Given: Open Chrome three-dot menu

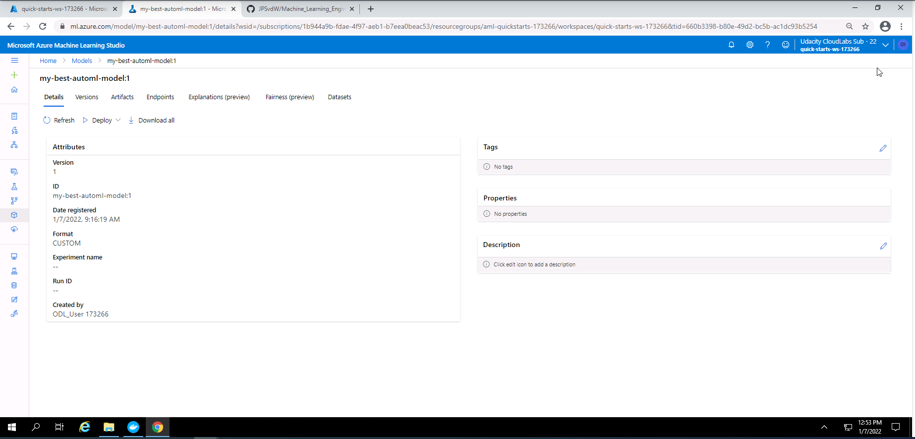Looking at the screenshot, I should tap(901, 26).
